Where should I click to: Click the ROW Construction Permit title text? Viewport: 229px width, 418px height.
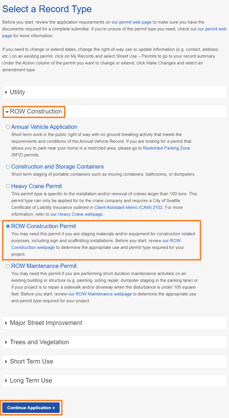[44, 226]
